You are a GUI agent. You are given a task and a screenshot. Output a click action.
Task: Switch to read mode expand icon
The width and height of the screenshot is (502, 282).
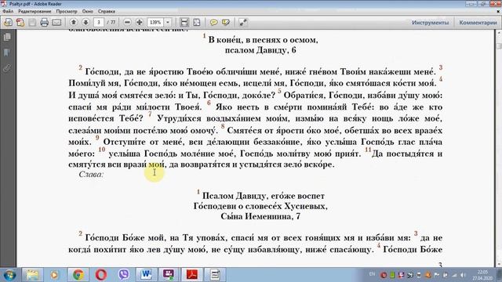(x=243, y=23)
